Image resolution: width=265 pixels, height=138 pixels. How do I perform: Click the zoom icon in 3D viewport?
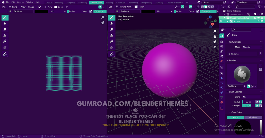(x=215, y=31)
